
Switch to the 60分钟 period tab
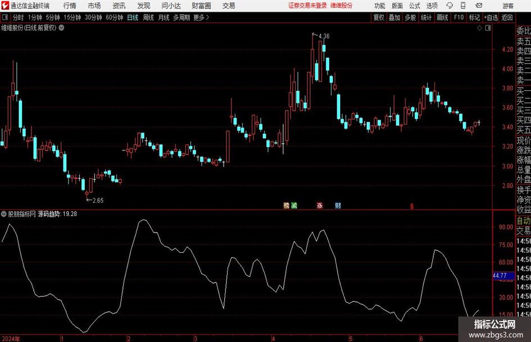(x=114, y=17)
